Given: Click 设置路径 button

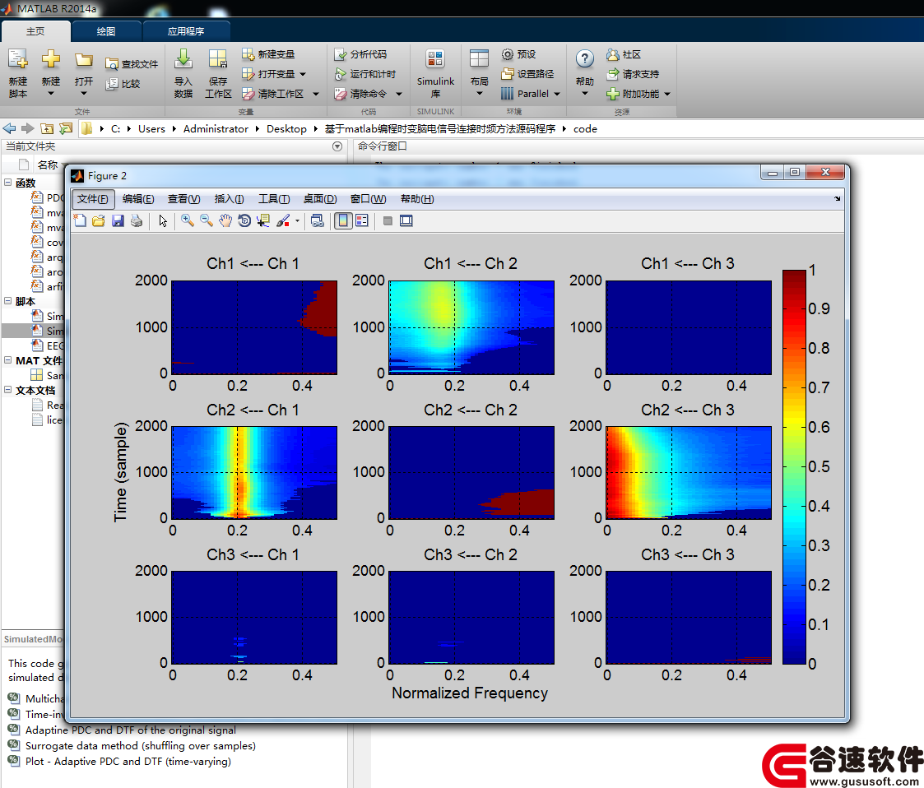Looking at the screenshot, I should tap(527, 73).
